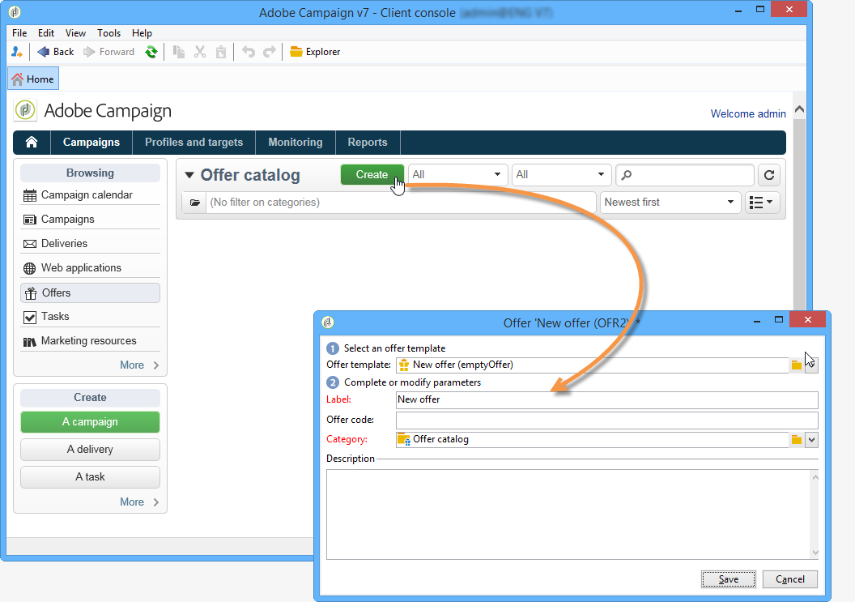
Task: Collapse the Offer catalog triangle
Action: (x=189, y=175)
